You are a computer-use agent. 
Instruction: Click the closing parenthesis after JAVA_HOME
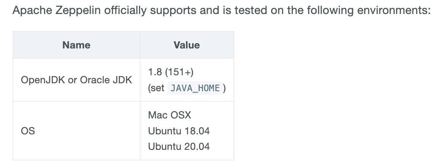point(224,88)
